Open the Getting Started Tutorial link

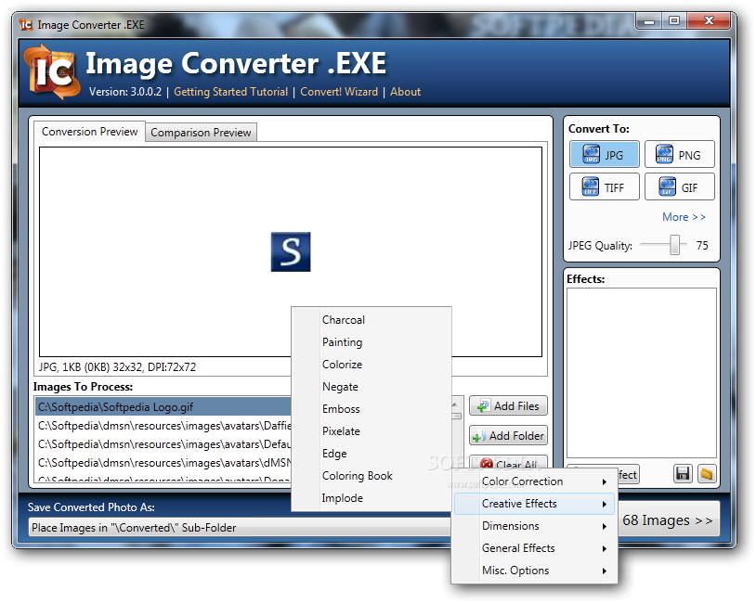tap(230, 92)
